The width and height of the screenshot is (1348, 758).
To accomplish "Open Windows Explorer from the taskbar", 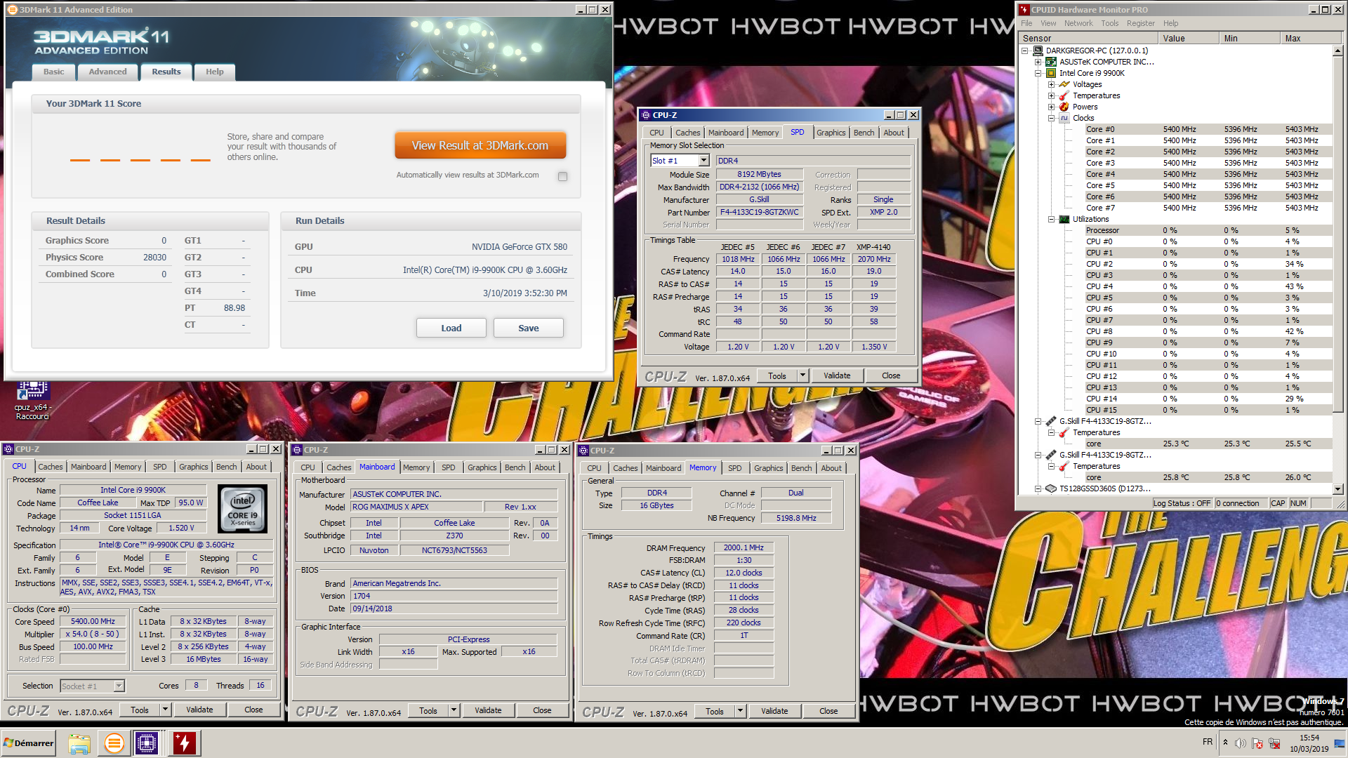I will point(79,743).
